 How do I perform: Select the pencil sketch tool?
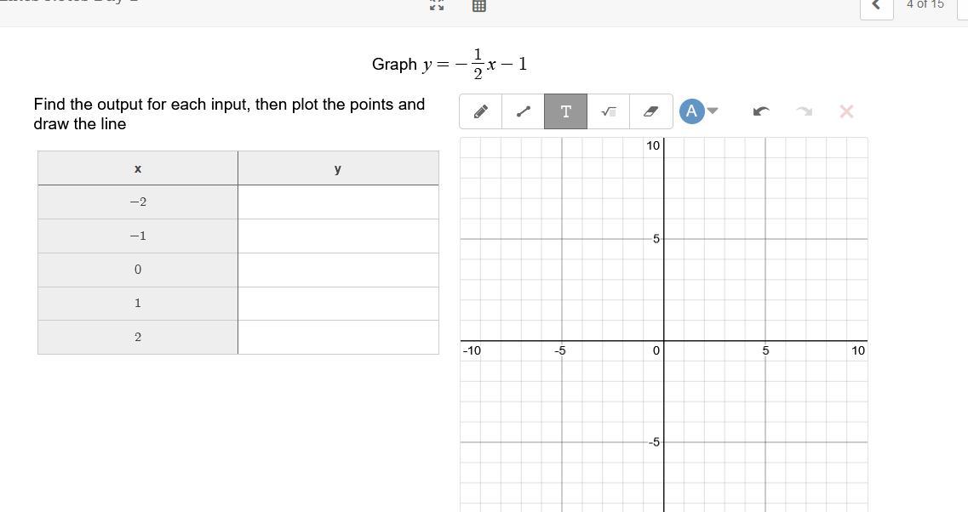[x=481, y=111]
